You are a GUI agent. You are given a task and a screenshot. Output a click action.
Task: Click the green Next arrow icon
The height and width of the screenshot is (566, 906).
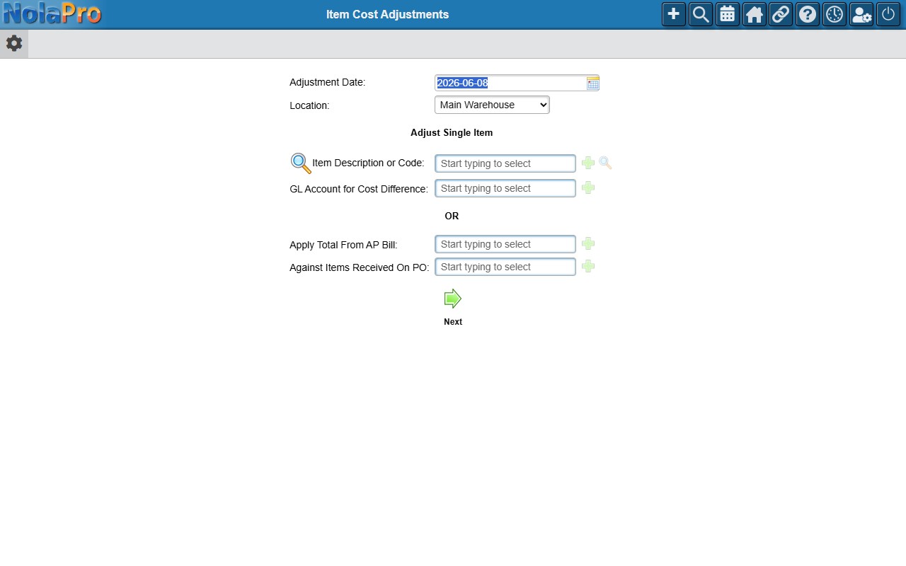[x=453, y=299]
